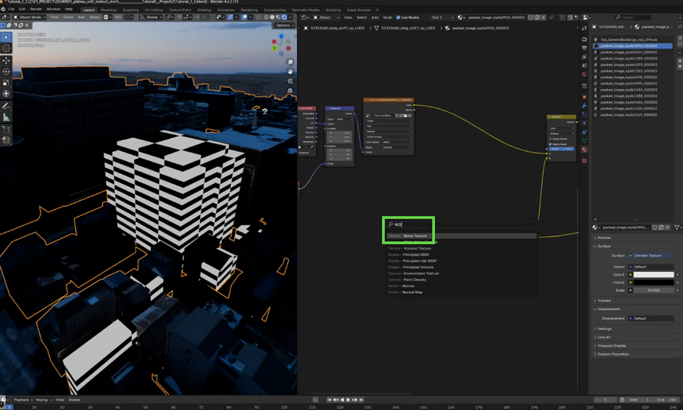Click the blue Z axis on navigation gizmo
The image size is (683, 410).
click(281, 37)
